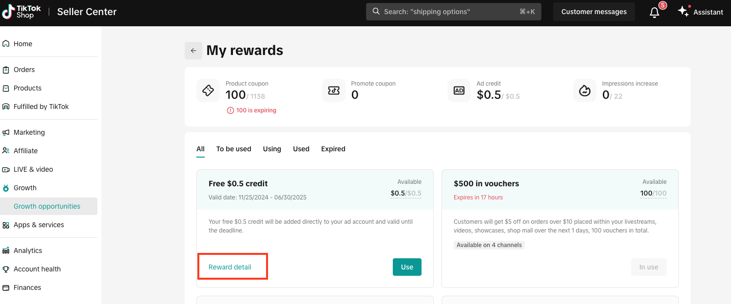This screenshot has width=731, height=304.
Task: Click the Customer messages button
Action: pos(594,12)
